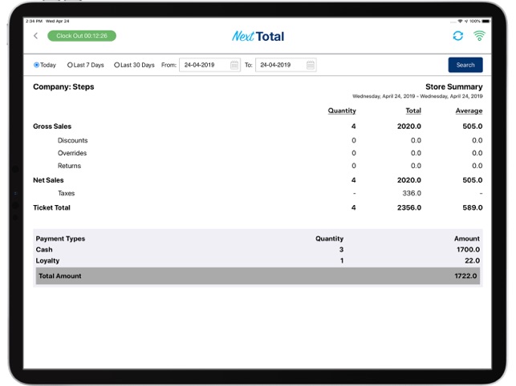
Task: Select the Loyalty payment row
Action: pos(258,261)
